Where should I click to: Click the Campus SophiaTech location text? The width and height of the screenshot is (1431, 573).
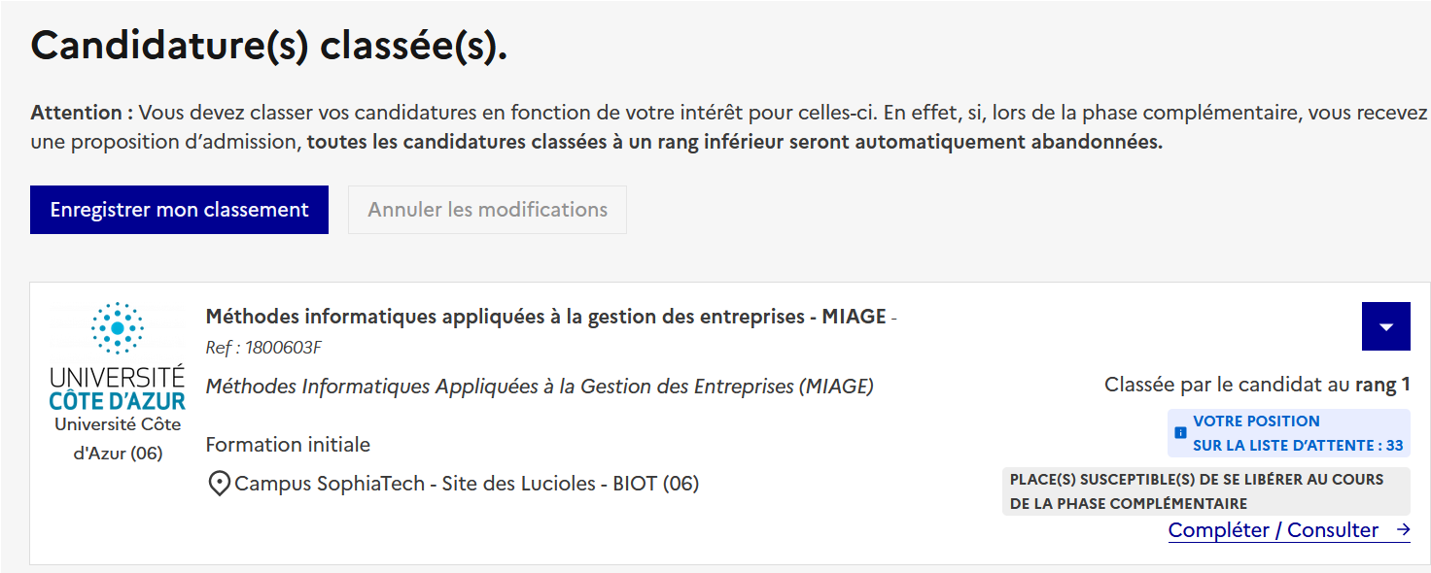coord(467,483)
